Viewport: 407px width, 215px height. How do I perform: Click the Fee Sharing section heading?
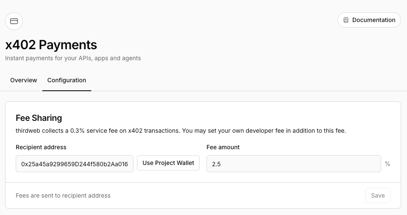(39, 118)
